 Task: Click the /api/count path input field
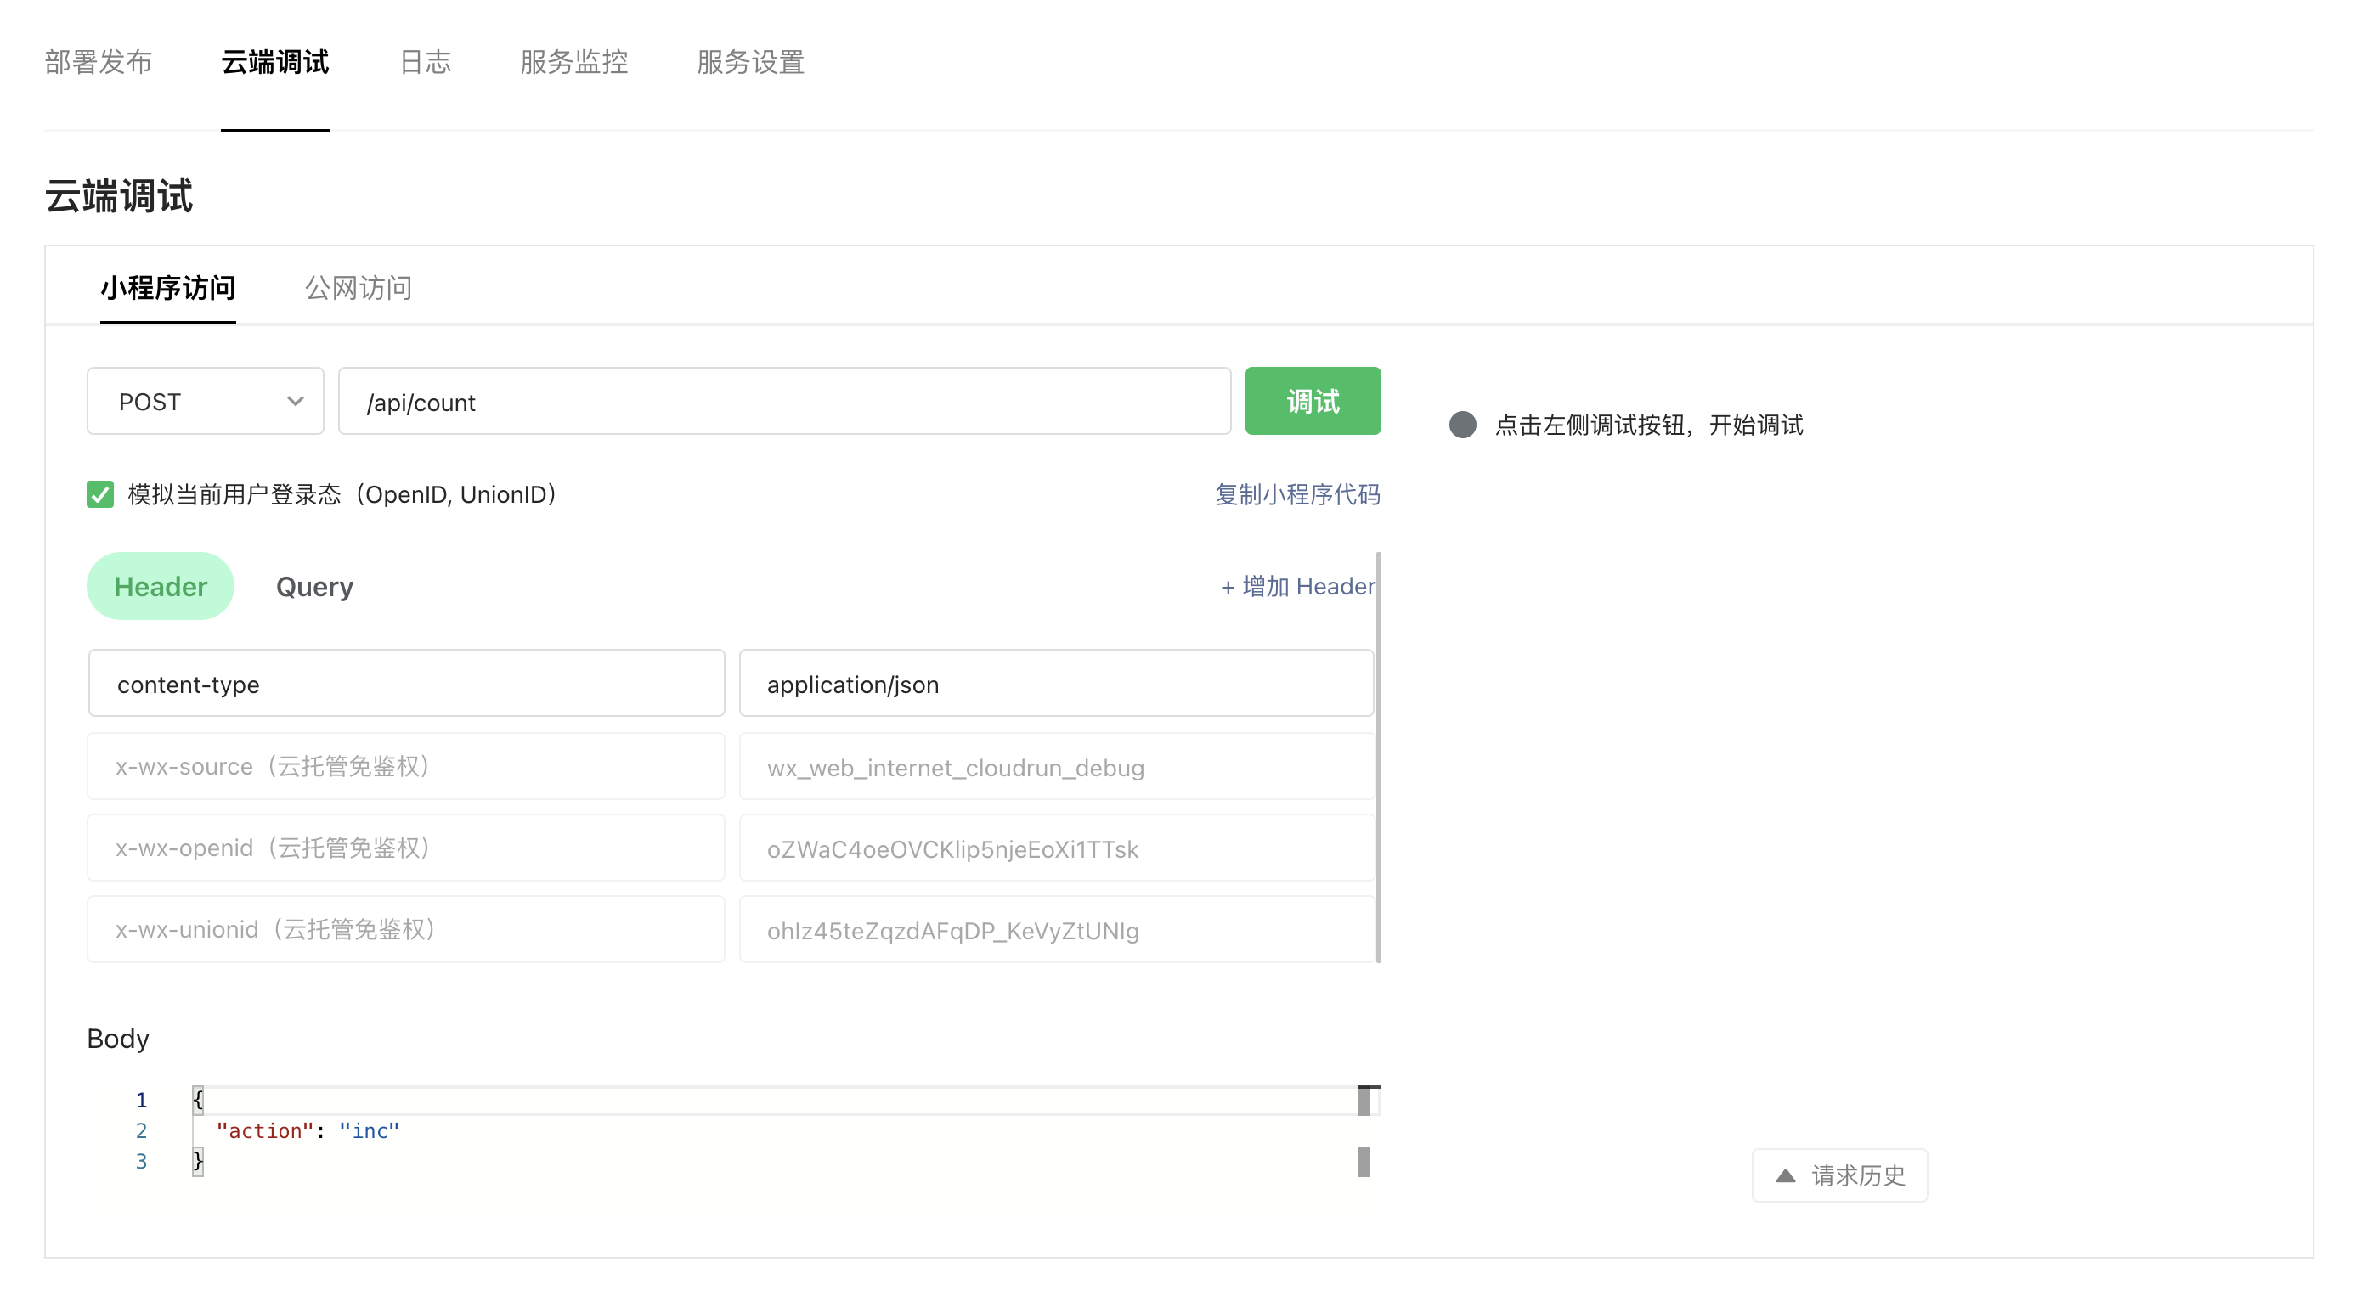click(x=783, y=403)
